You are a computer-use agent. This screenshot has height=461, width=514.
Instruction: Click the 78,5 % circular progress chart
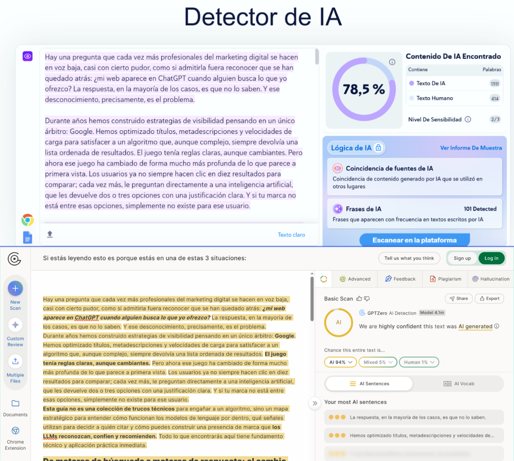pyautogui.click(x=364, y=89)
